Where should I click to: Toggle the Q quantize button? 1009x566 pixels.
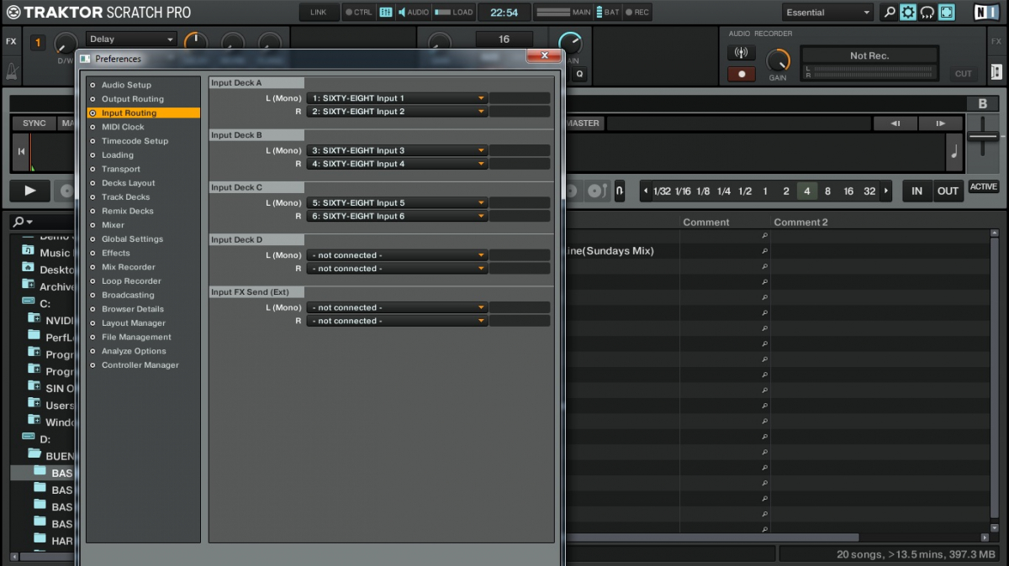[579, 74]
